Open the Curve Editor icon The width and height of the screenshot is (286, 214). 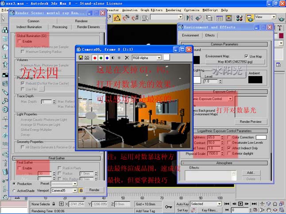(220, 18)
